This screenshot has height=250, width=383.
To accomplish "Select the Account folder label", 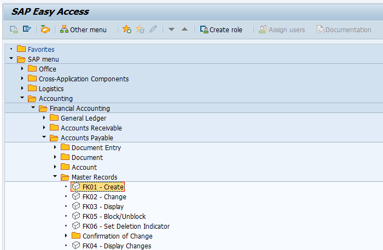I will coord(84,168).
